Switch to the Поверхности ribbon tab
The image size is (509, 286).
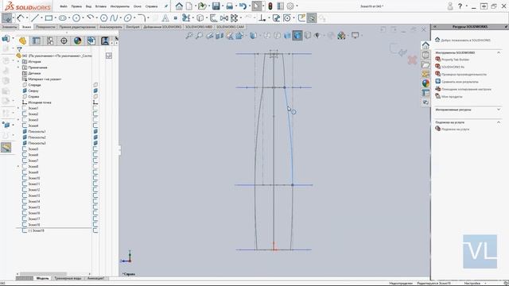coord(45,27)
